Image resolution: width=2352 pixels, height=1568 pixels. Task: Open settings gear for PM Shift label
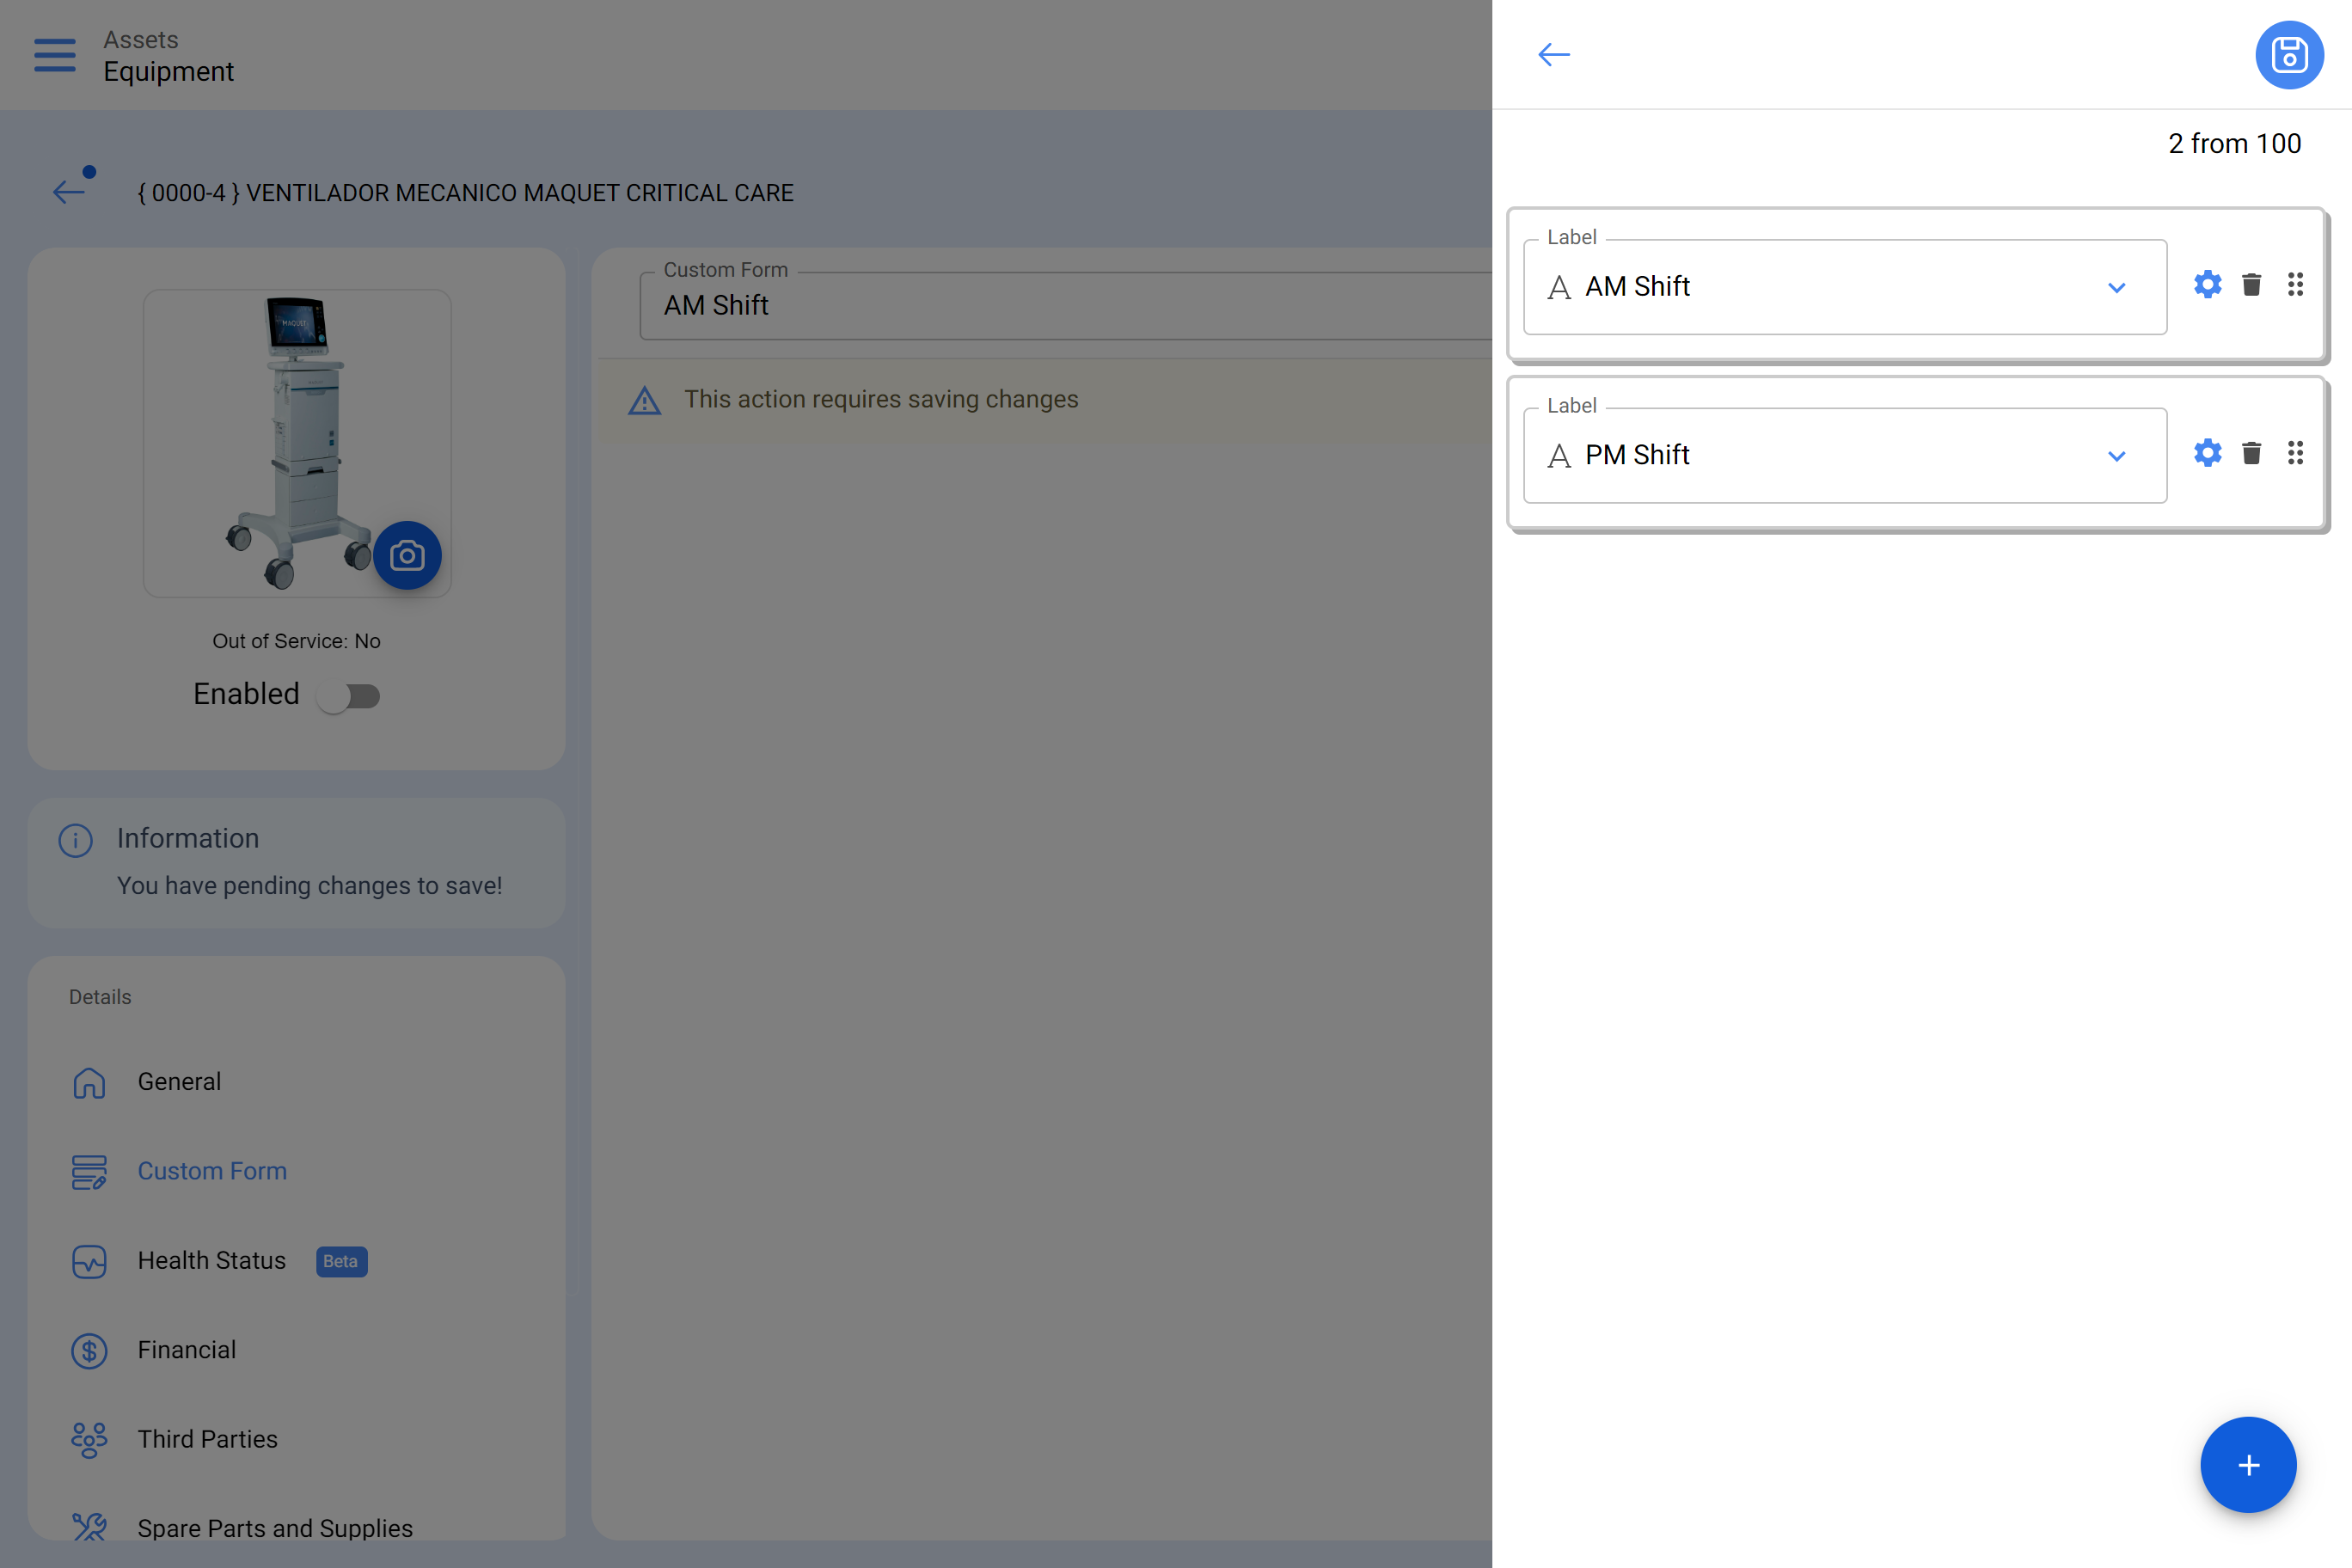click(2207, 453)
